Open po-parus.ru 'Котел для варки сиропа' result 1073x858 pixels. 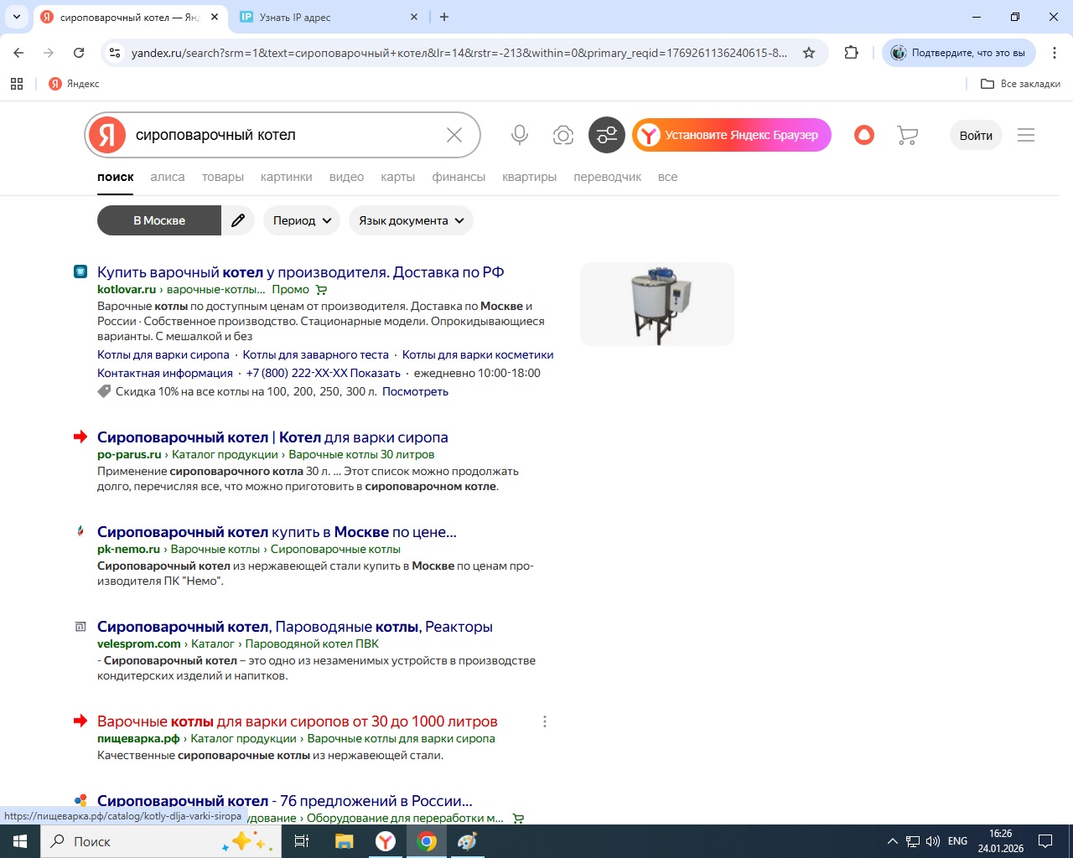tap(272, 437)
